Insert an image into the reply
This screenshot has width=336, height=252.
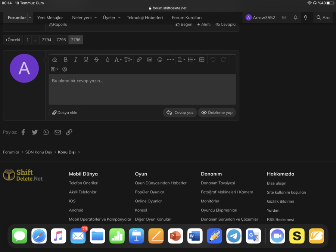(x=149, y=60)
